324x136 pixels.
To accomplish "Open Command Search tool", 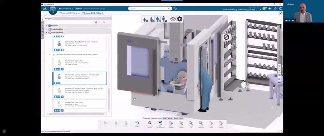I will tap(150, 124).
